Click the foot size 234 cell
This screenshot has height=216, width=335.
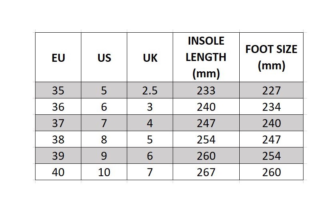[271, 106]
